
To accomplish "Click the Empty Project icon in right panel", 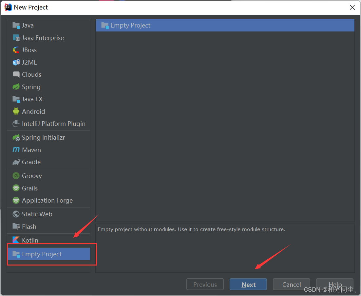I will click(105, 26).
